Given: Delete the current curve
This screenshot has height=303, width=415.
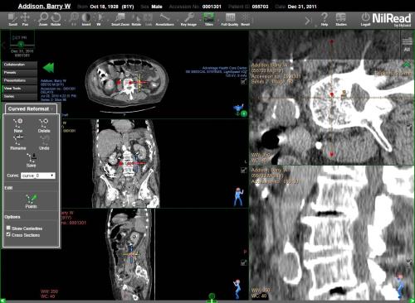Looking at the screenshot, I should [x=44, y=125].
